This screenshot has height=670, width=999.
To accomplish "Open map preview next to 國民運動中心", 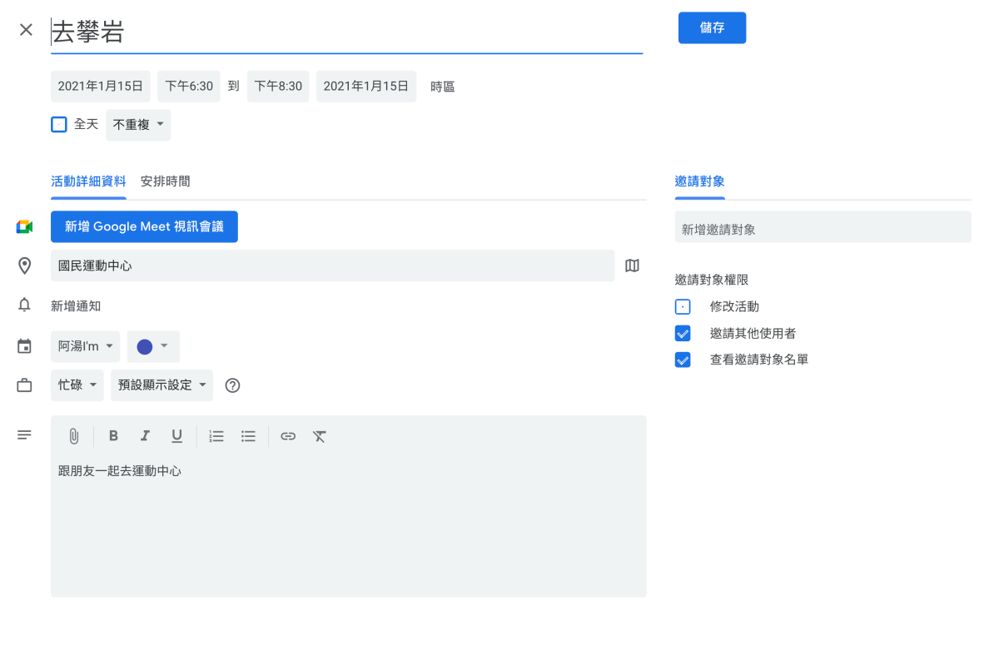I will point(632,266).
